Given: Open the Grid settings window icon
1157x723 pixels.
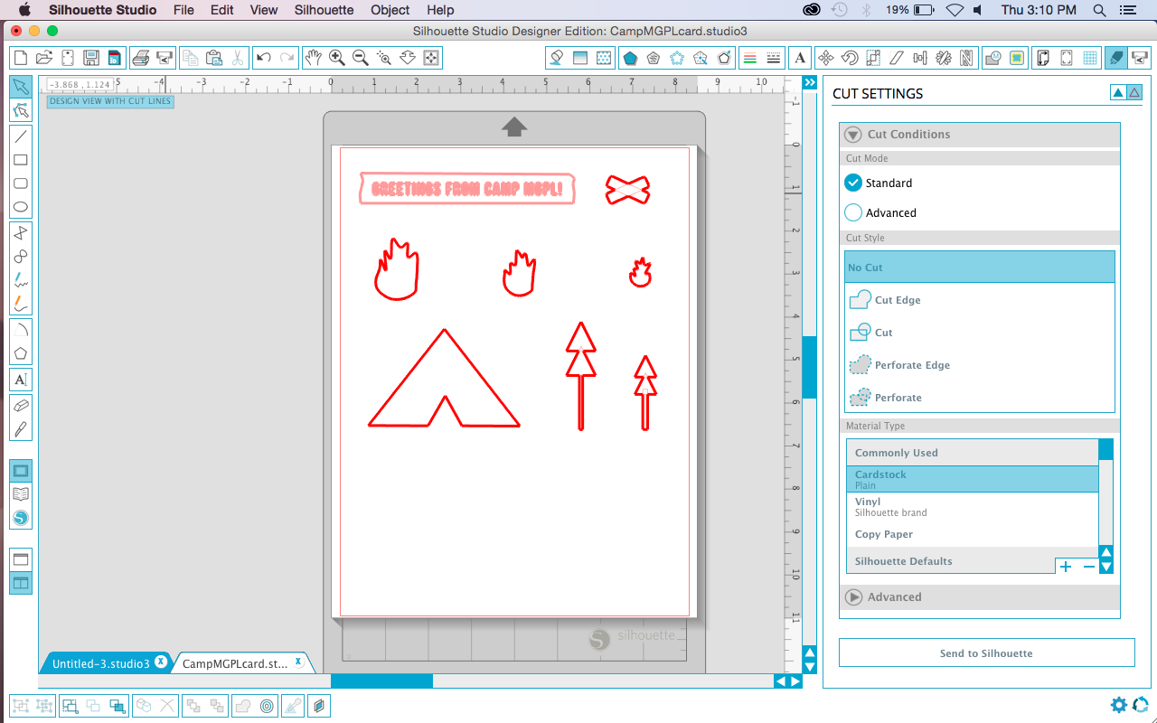Looking at the screenshot, I should (x=1091, y=58).
